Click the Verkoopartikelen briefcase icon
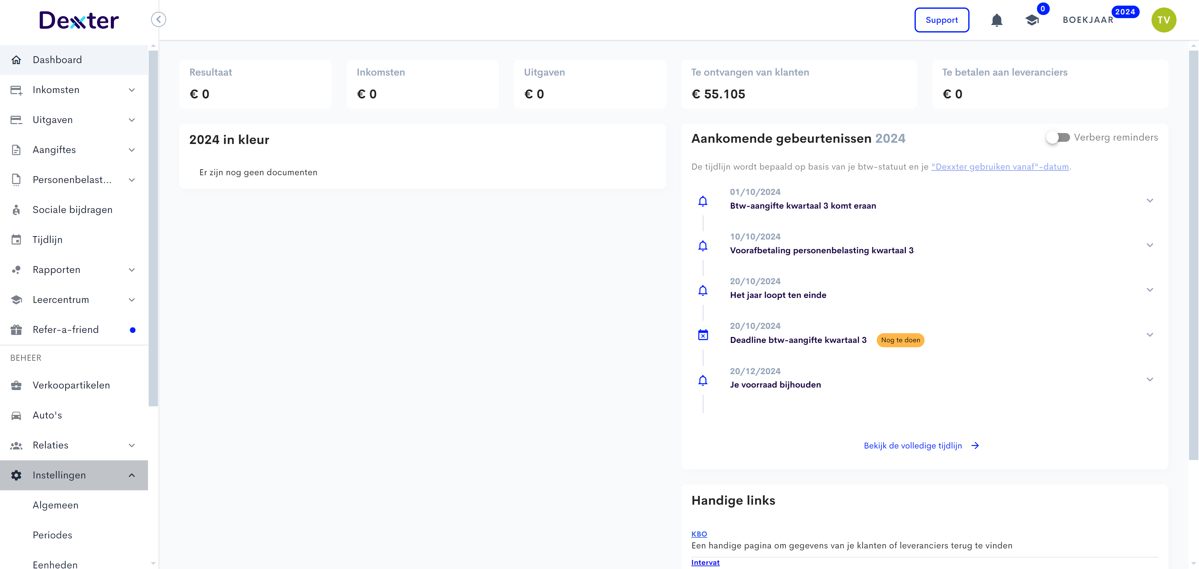Screen dimensions: 1199x569 coord(16,386)
